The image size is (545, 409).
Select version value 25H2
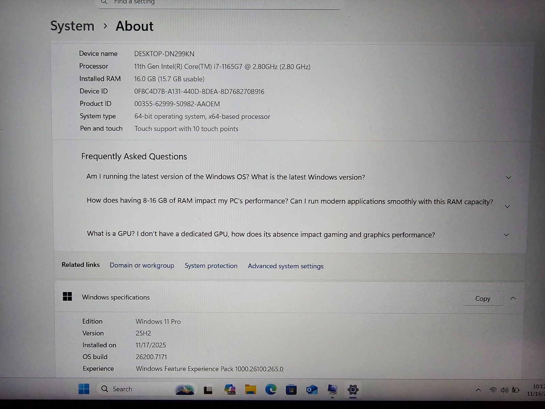pos(143,333)
